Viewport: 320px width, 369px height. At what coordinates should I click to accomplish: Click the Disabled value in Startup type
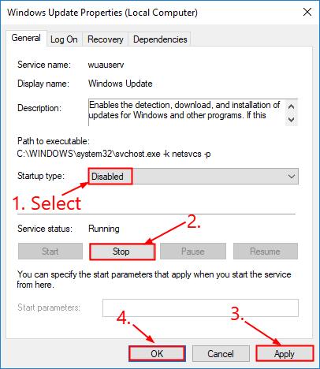107,177
